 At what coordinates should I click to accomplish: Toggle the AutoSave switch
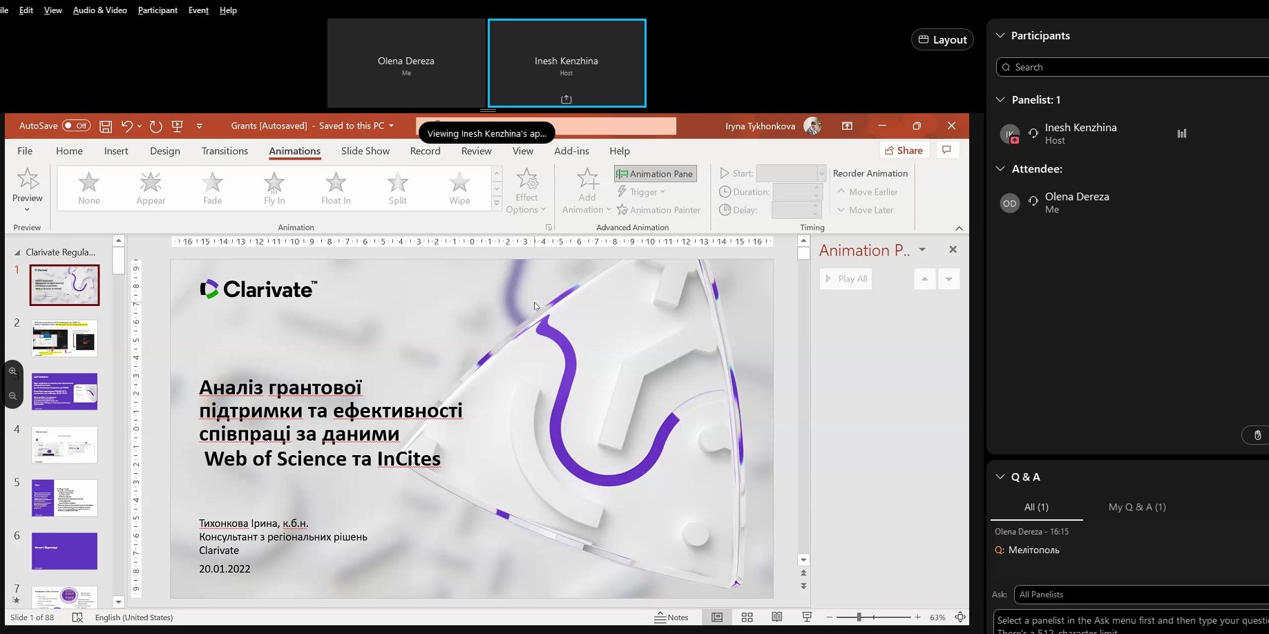(76, 126)
